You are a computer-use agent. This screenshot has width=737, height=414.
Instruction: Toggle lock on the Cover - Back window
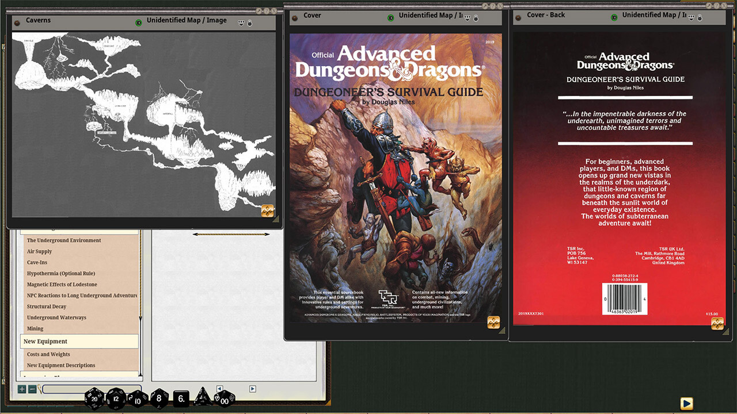tap(698, 18)
